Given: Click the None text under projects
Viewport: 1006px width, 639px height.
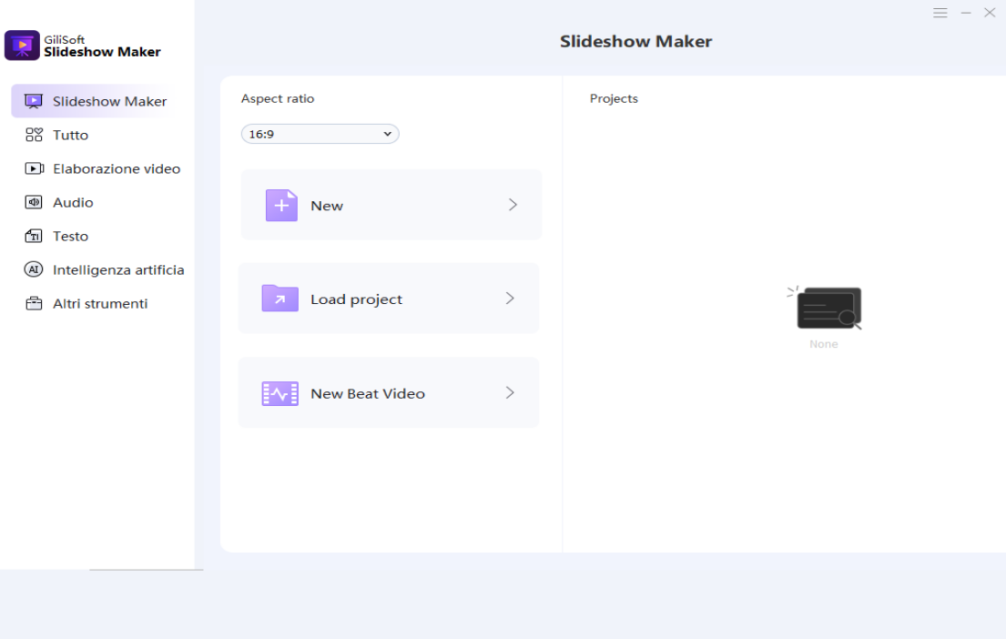Looking at the screenshot, I should [824, 344].
